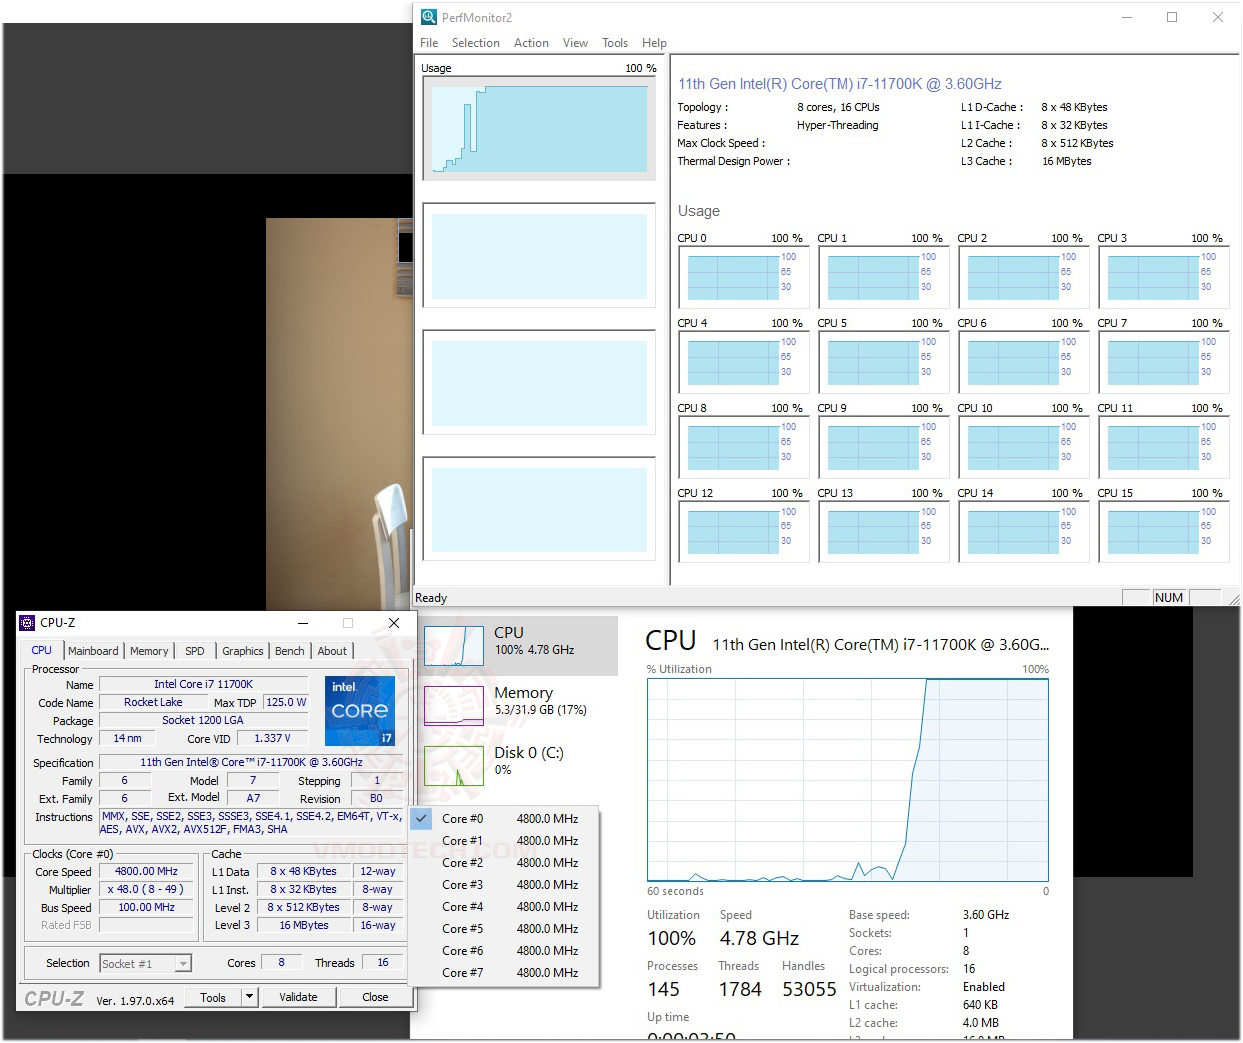
Task: Switch to the CPU tab in CPU-Z
Action: (x=42, y=650)
